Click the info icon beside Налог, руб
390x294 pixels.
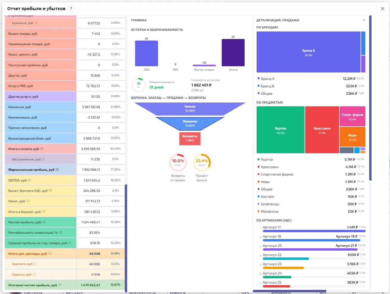point(28,201)
